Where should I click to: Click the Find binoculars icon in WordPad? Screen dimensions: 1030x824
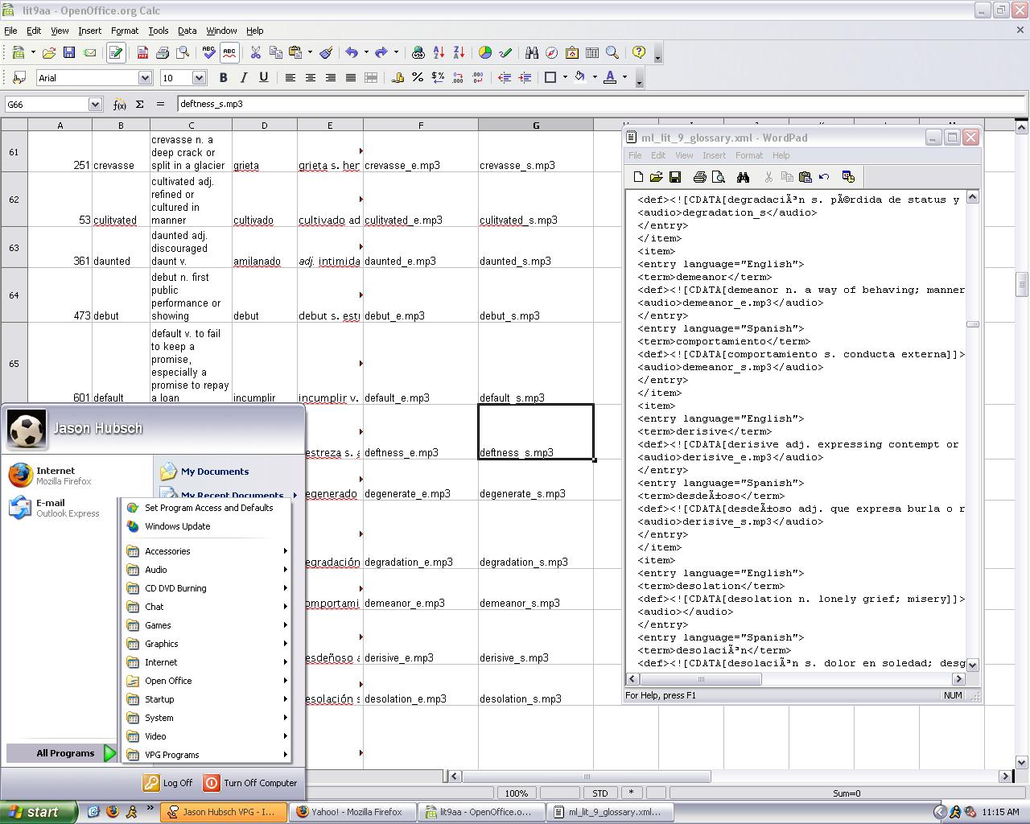[x=743, y=177]
